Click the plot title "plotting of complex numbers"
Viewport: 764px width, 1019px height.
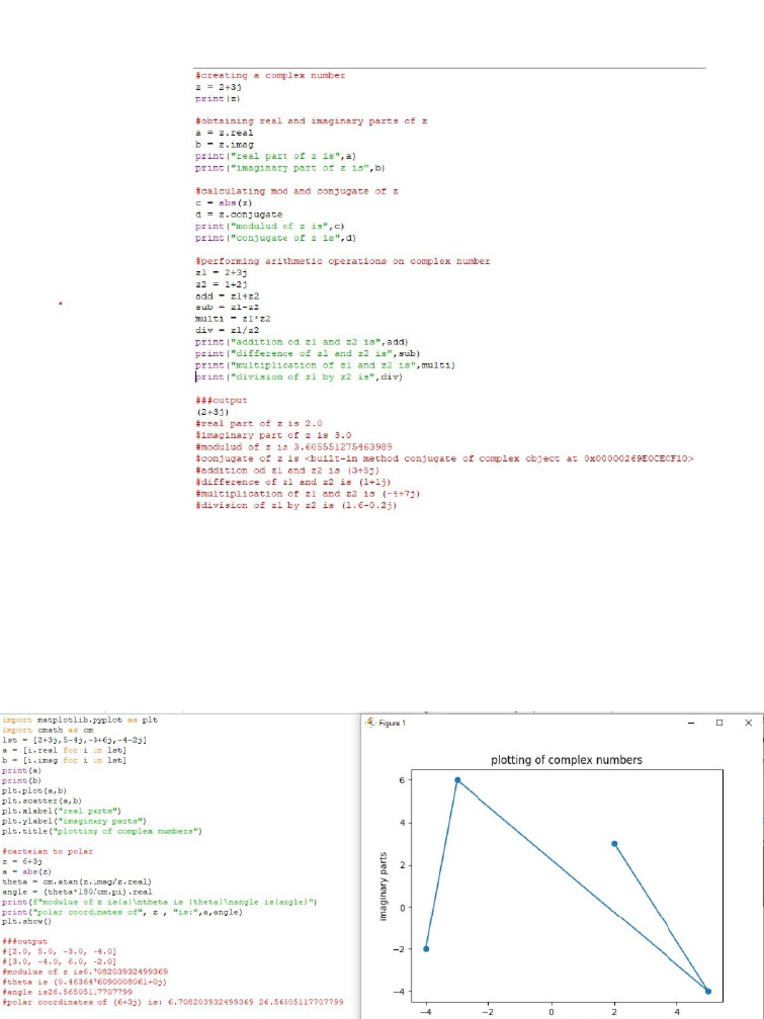coord(566,759)
